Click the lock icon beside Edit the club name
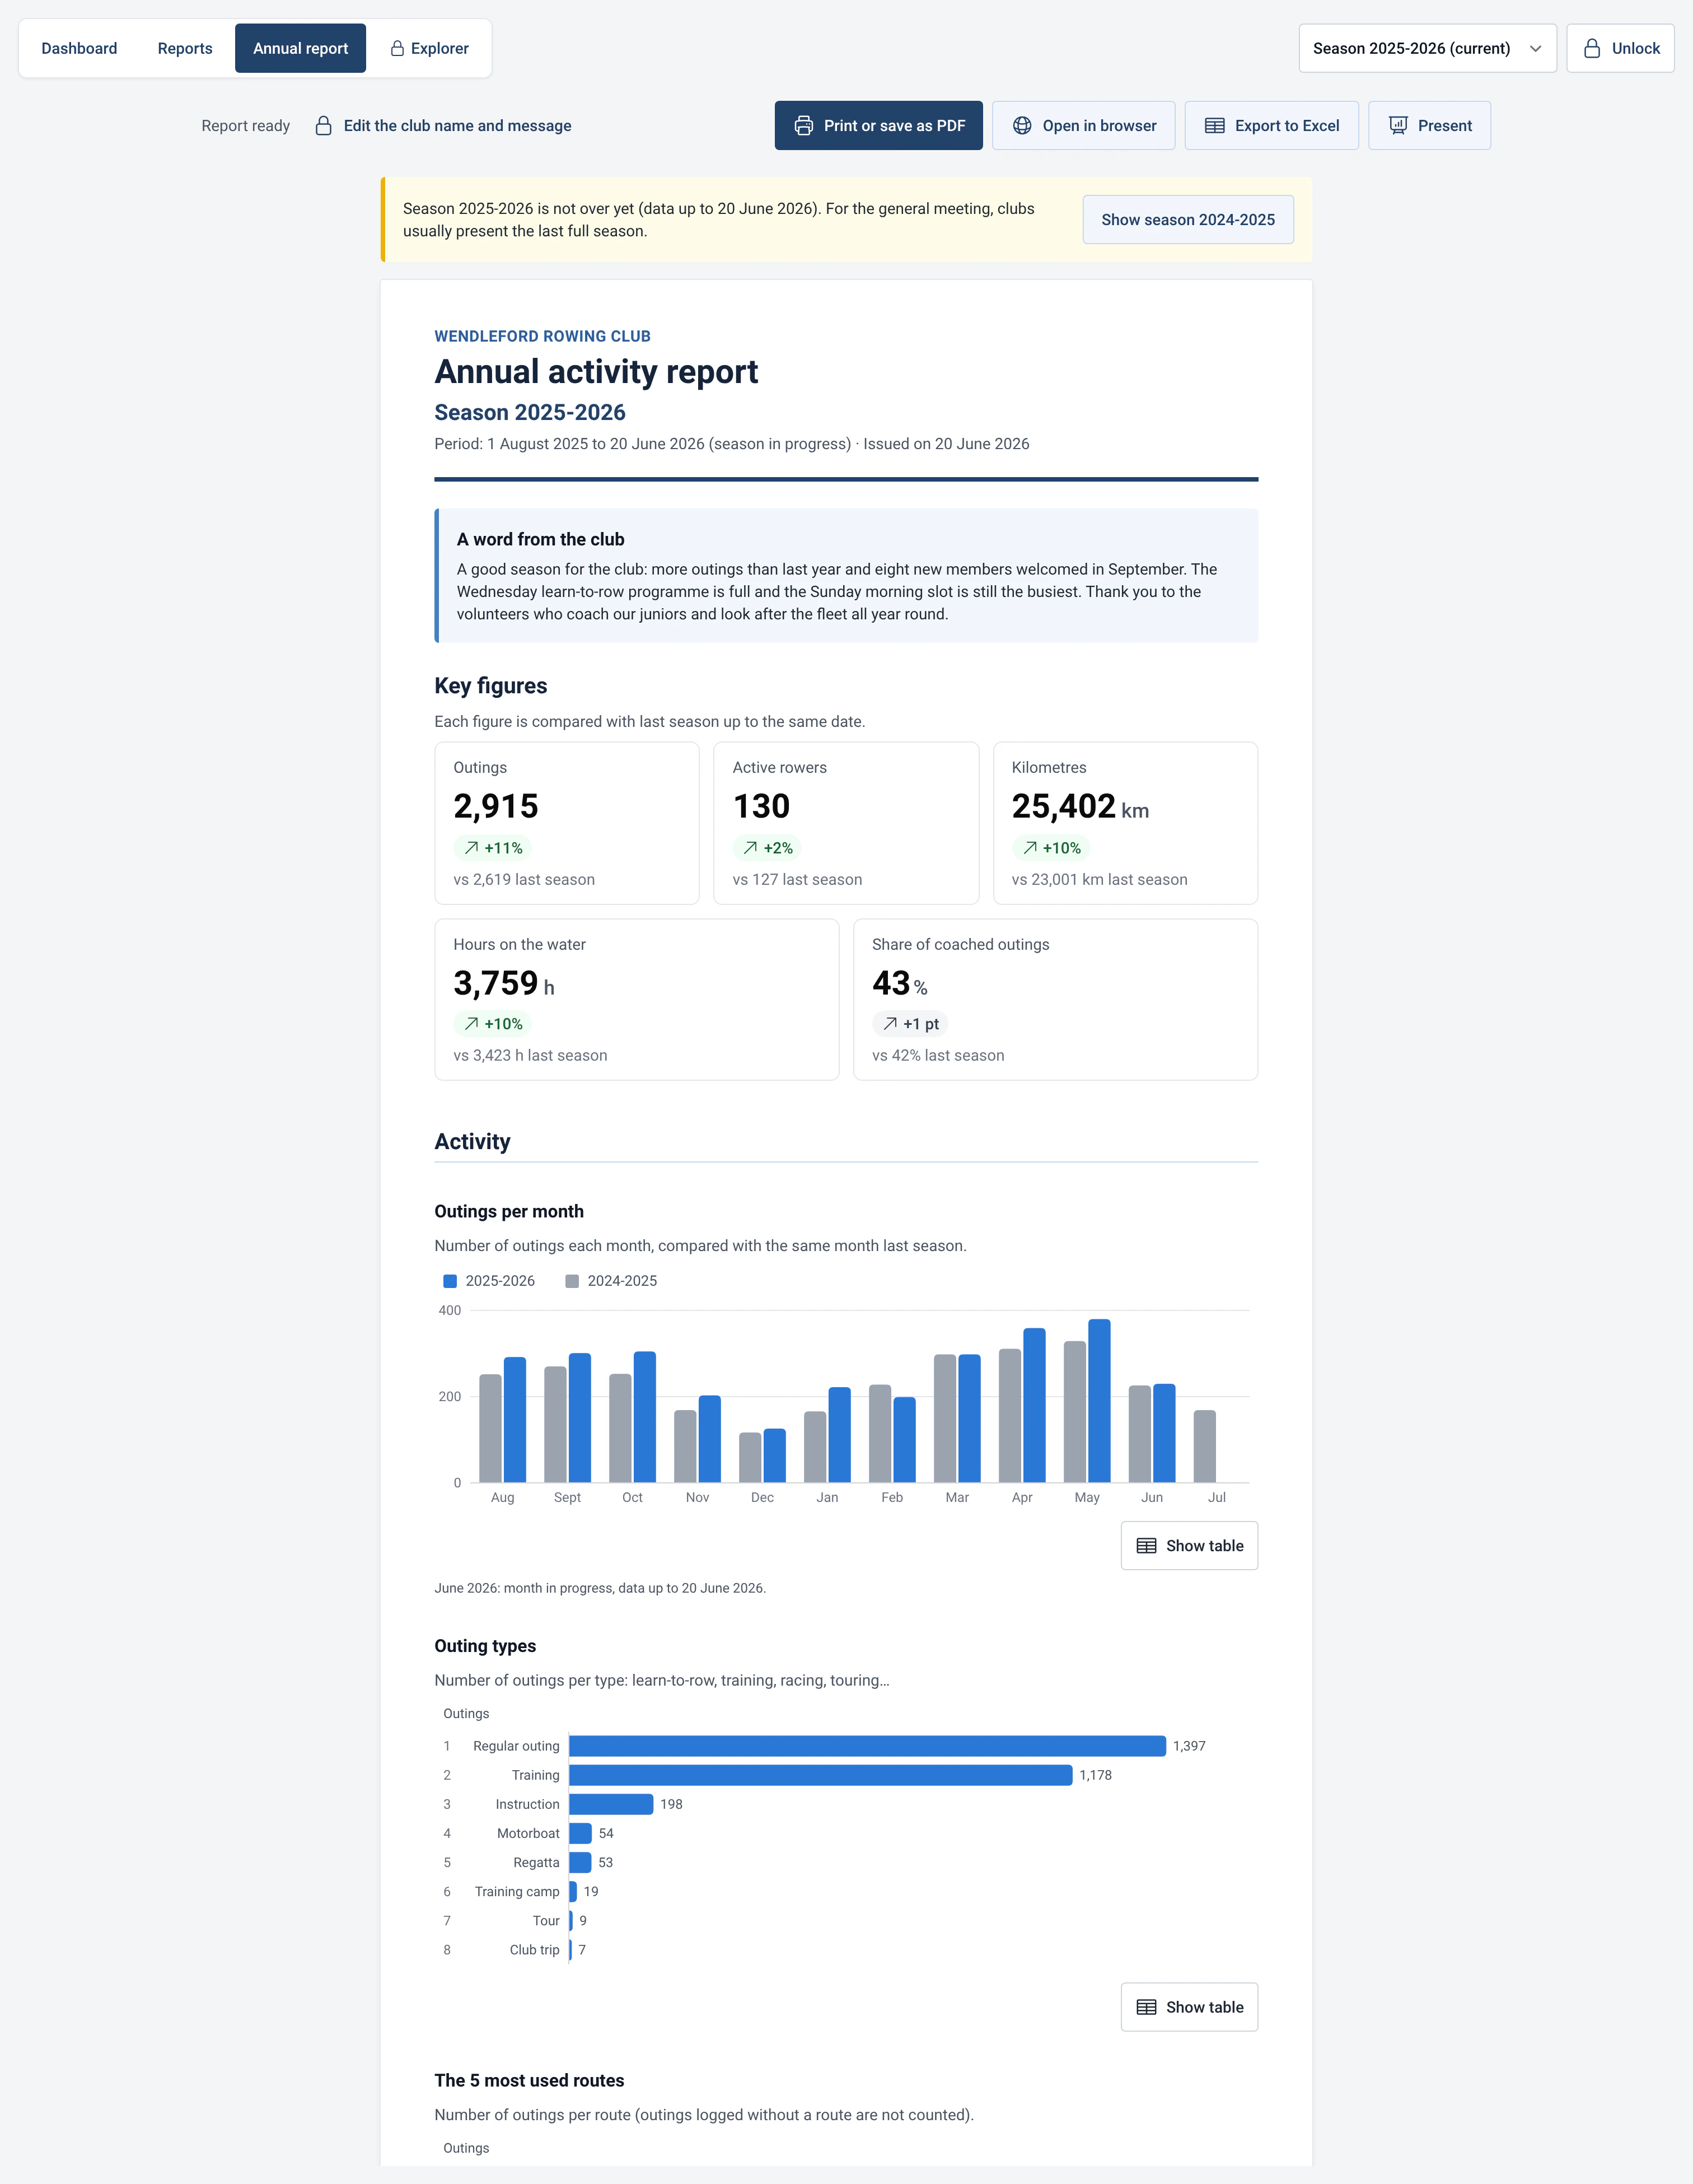The image size is (1693, 2184). point(323,126)
